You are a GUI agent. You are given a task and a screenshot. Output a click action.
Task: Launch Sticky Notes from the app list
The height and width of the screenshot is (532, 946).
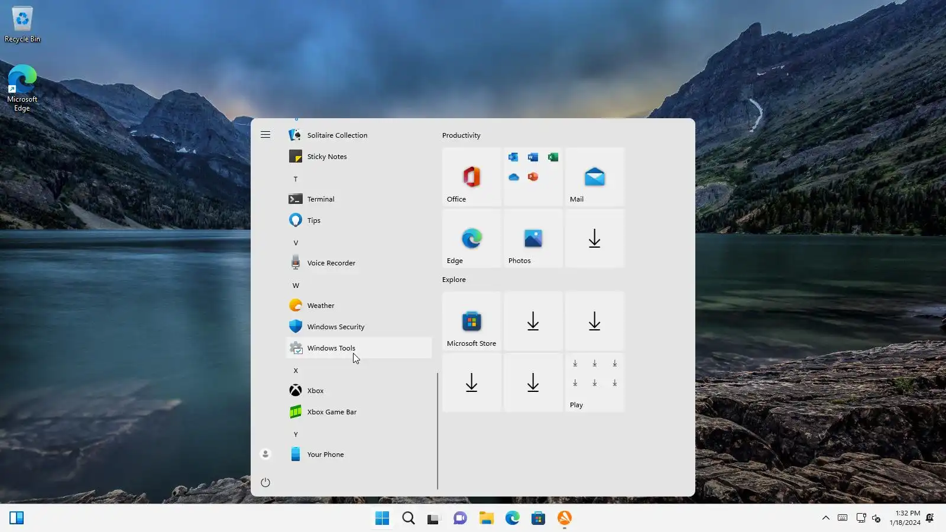358,157
